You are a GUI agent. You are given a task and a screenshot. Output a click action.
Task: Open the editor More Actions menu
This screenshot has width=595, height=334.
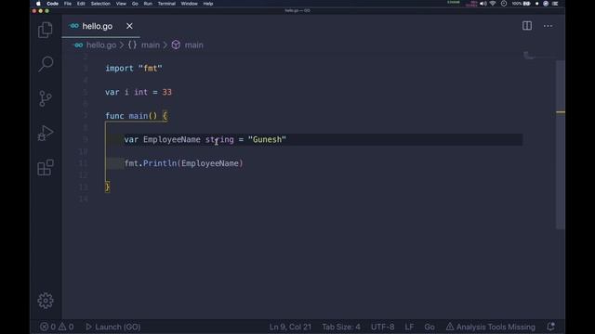[548, 26]
